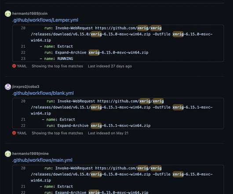The height and width of the screenshot is (194, 233).
Task: Click 'name: Extract' line in main.yml snippet
Action: tap(56, 187)
